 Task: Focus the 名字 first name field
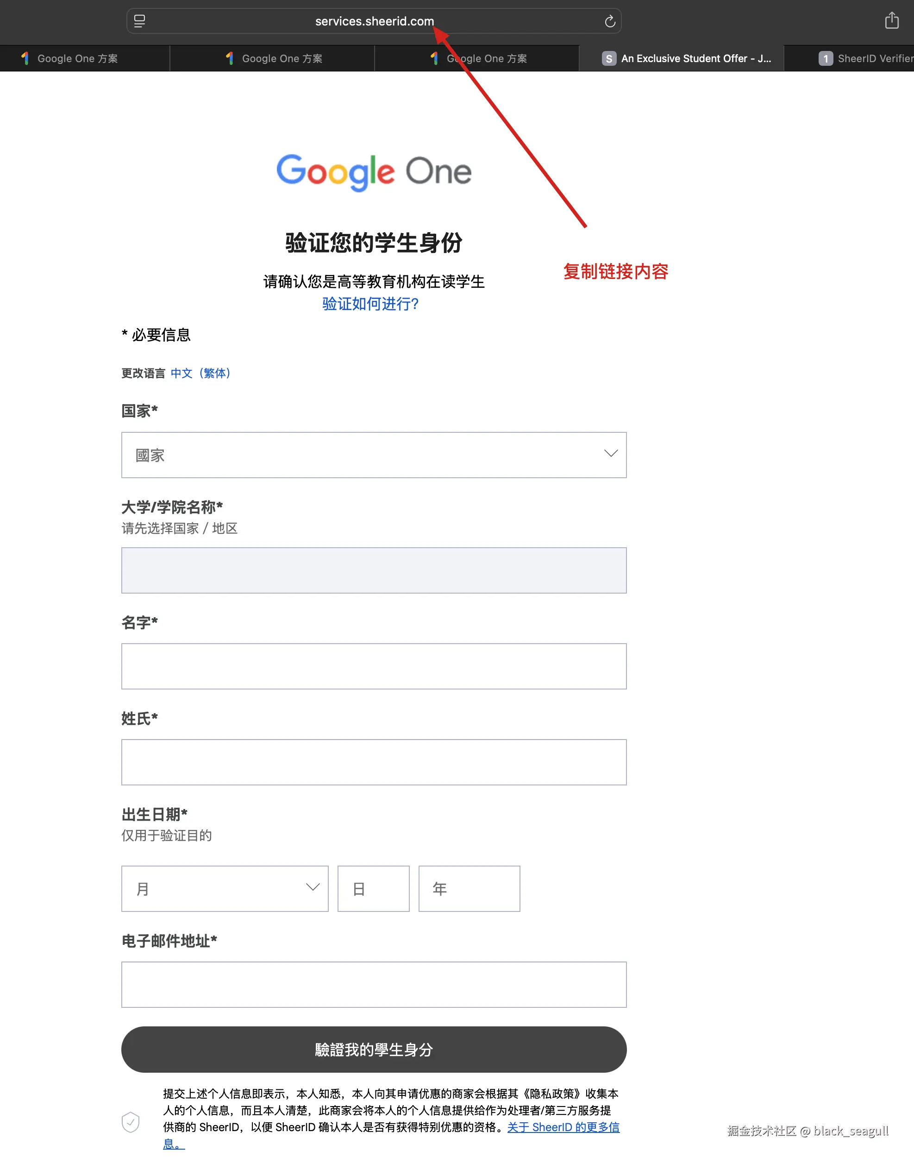[374, 666]
